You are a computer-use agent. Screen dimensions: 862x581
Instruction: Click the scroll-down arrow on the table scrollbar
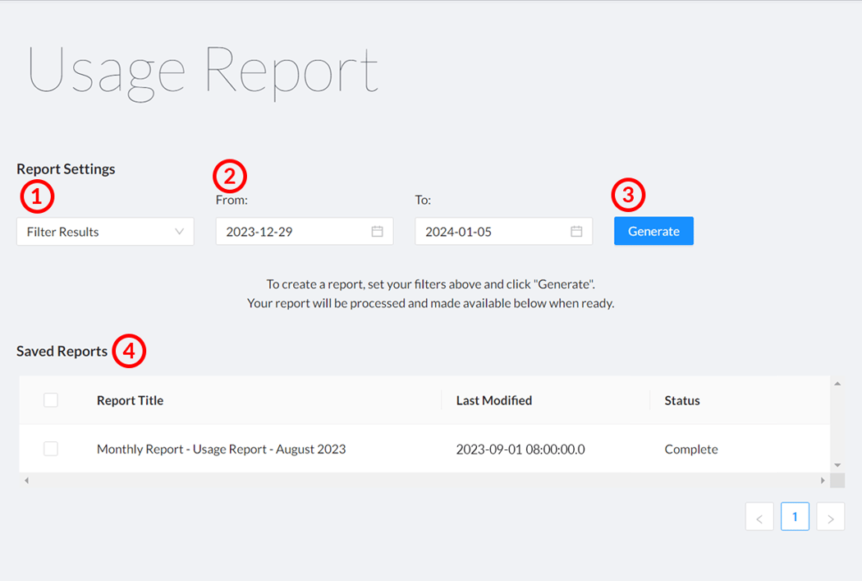pos(838,465)
